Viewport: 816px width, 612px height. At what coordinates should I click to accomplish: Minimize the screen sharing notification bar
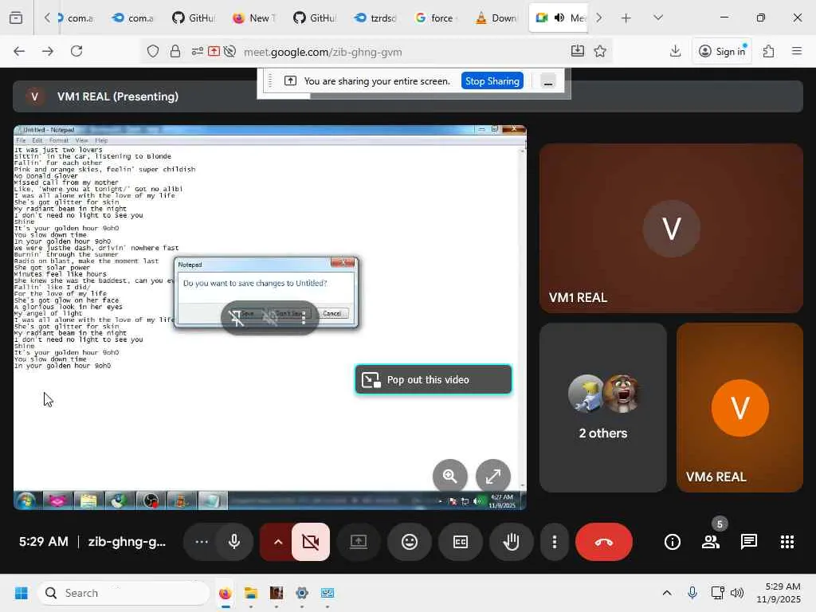(x=548, y=81)
